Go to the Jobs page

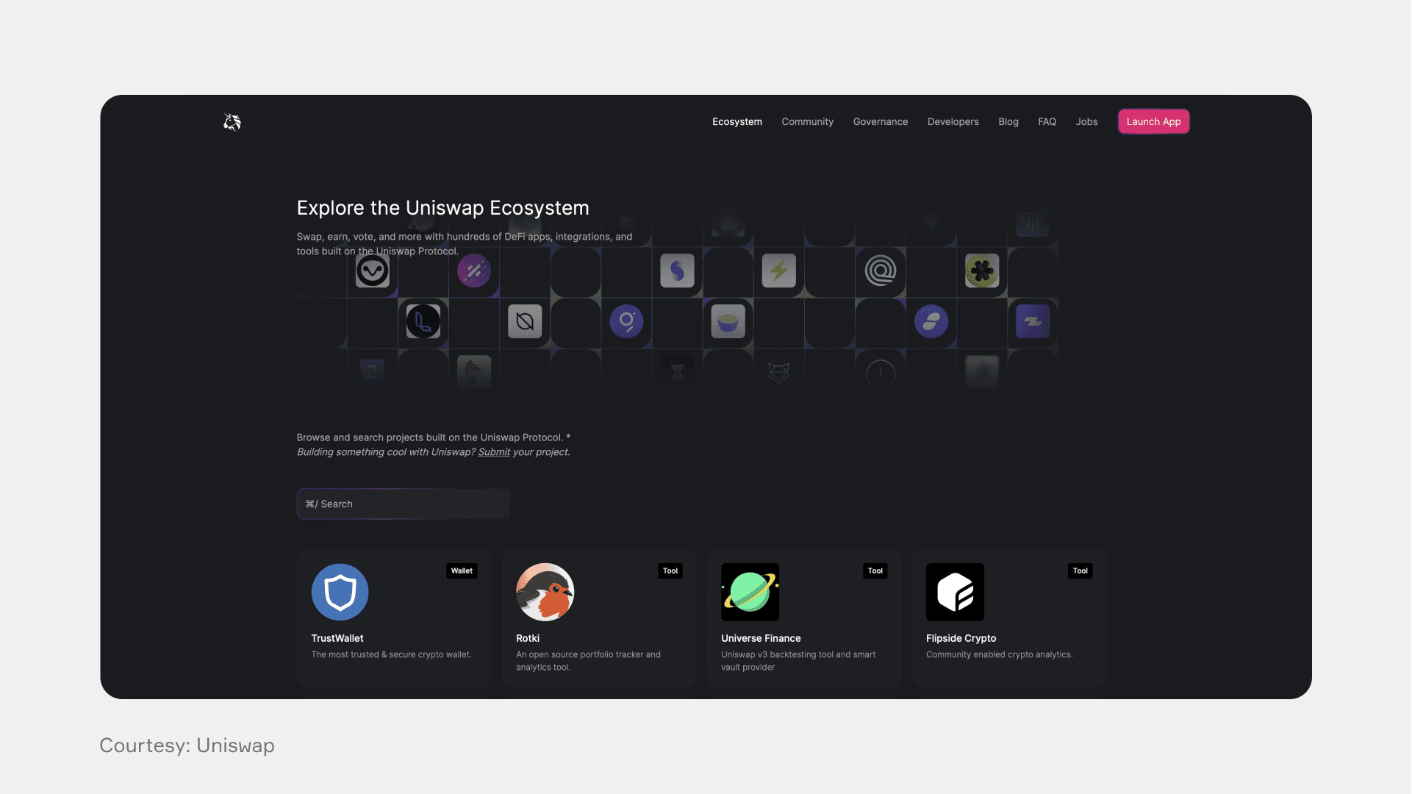1086,122
